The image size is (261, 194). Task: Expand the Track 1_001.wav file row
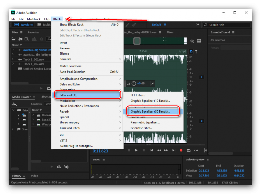tap(13, 59)
